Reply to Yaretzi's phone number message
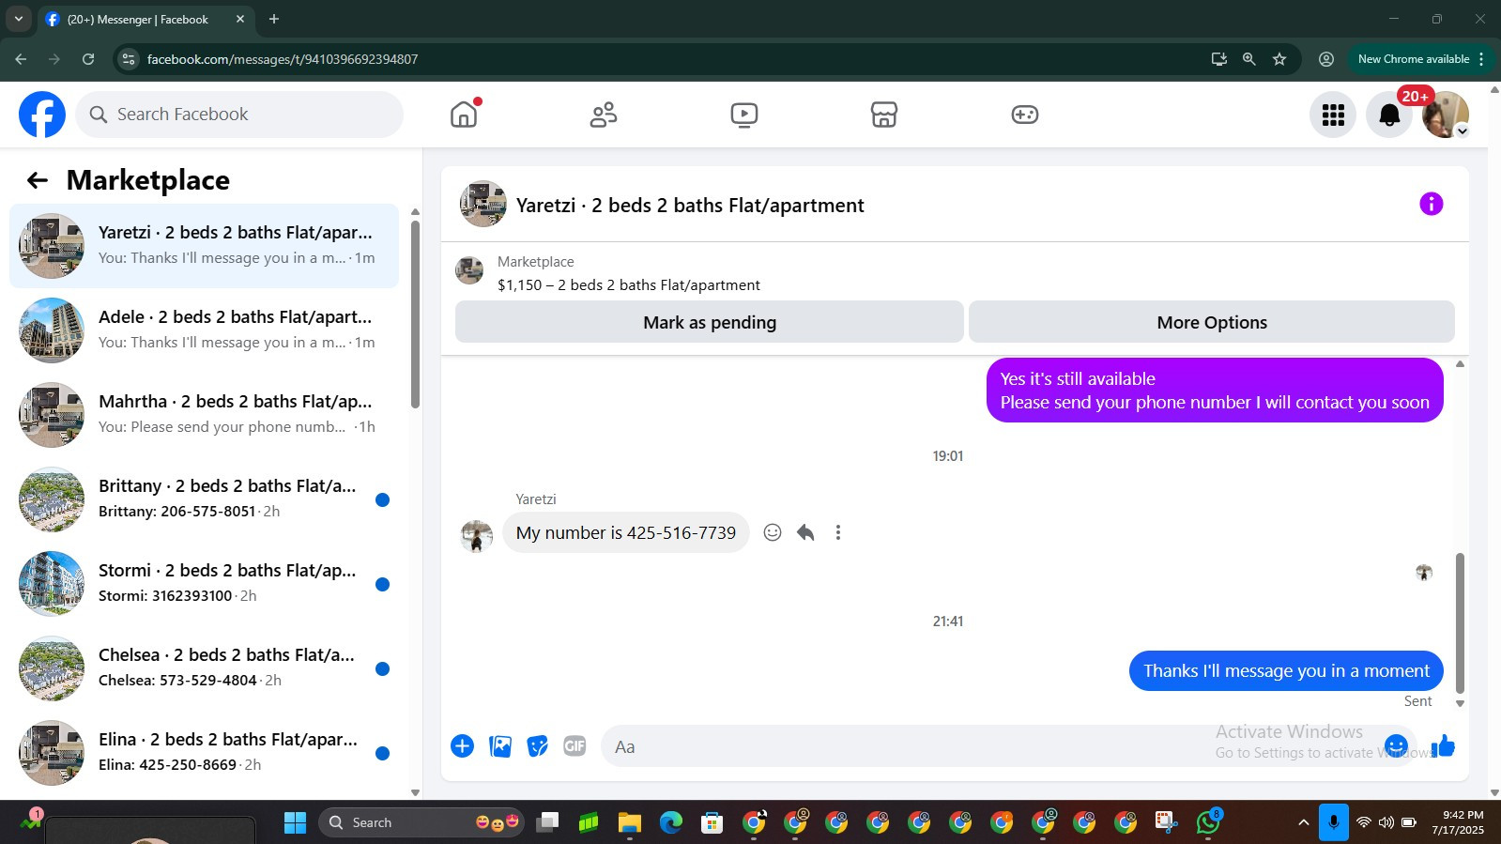1501x844 pixels. pyautogui.click(x=805, y=532)
